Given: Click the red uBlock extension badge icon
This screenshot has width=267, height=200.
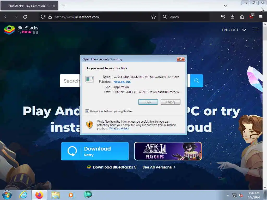Looking at the screenshot, I should [252, 16].
